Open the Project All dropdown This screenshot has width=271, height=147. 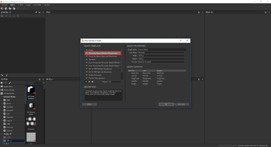(115, 82)
